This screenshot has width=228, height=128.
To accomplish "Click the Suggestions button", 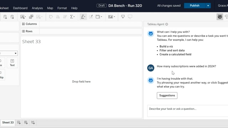I will (x=167, y=96).
